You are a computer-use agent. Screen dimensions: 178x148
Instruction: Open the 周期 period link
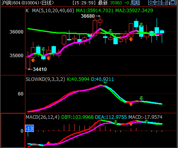[x=135, y=3]
